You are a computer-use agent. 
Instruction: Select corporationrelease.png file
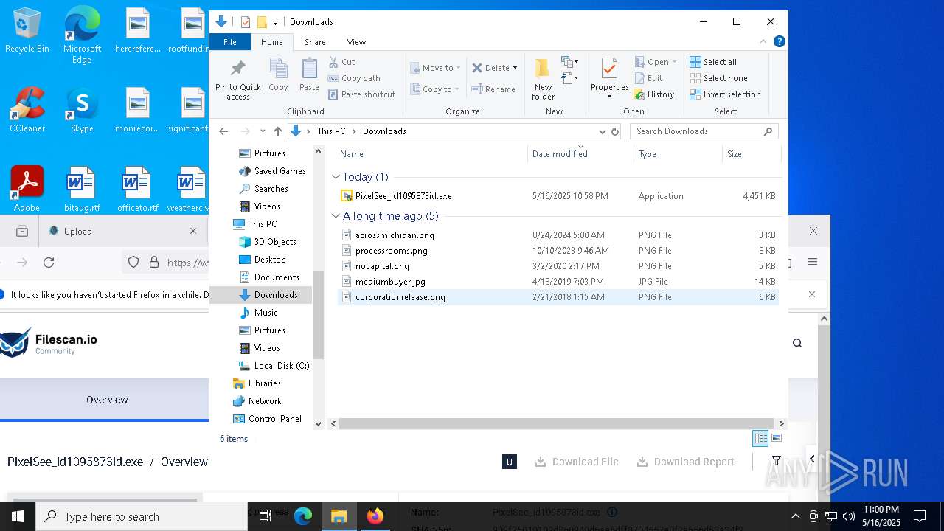click(558, 297)
